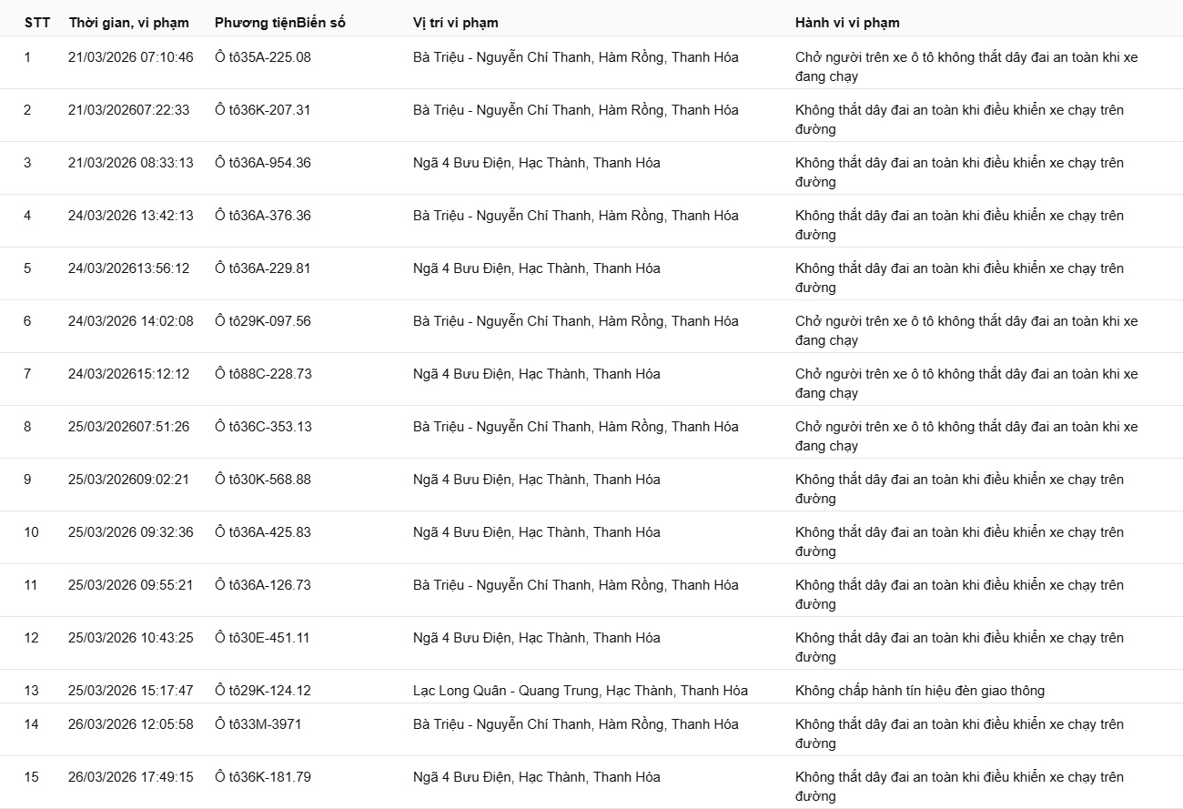Click the Phương tiện Biển số header
The height and width of the screenshot is (809, 1183).
pos(280,23)
